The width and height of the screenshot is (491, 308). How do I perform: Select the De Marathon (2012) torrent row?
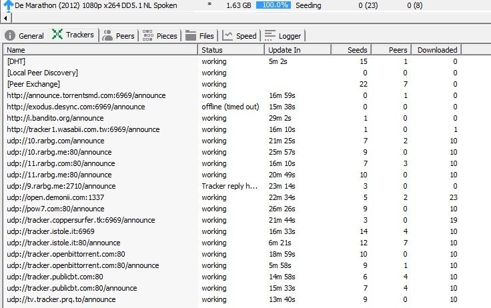[x=246, y=5]
